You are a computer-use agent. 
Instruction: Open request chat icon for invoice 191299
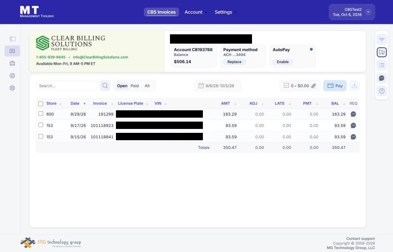point(353,114)
